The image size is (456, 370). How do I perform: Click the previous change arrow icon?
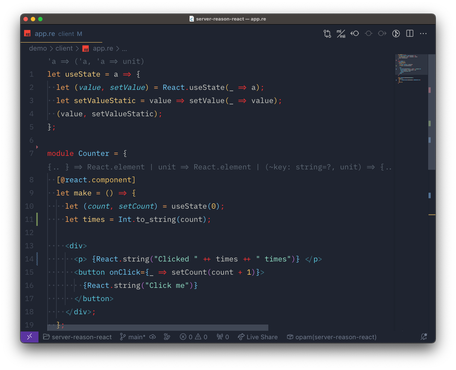[x=354, y=34]
